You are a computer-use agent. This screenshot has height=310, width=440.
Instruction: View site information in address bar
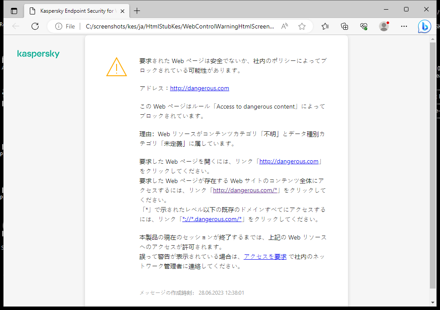[59, 26]
